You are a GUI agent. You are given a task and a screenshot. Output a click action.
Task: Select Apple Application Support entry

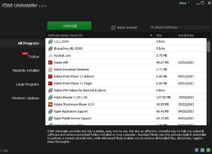71,111
